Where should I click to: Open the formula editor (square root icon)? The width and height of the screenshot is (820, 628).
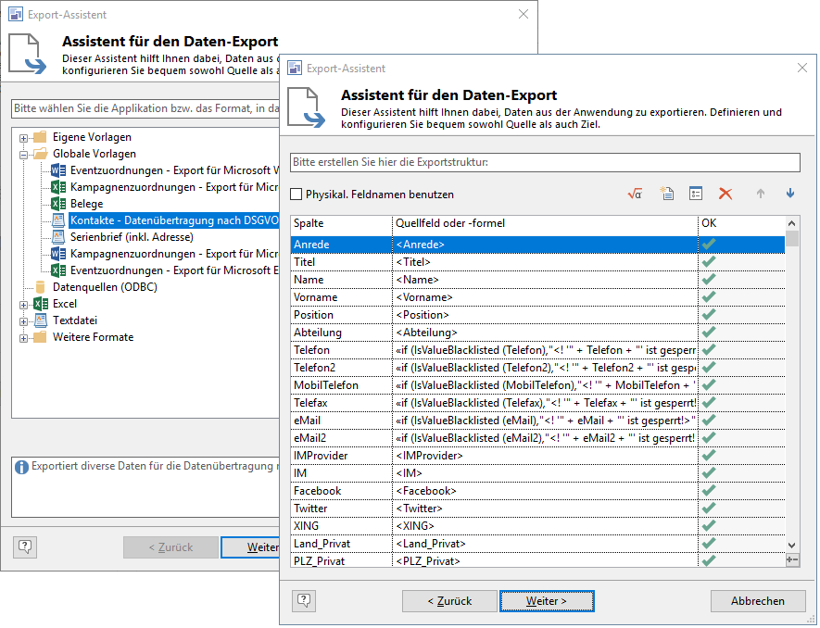pos(635,194)
